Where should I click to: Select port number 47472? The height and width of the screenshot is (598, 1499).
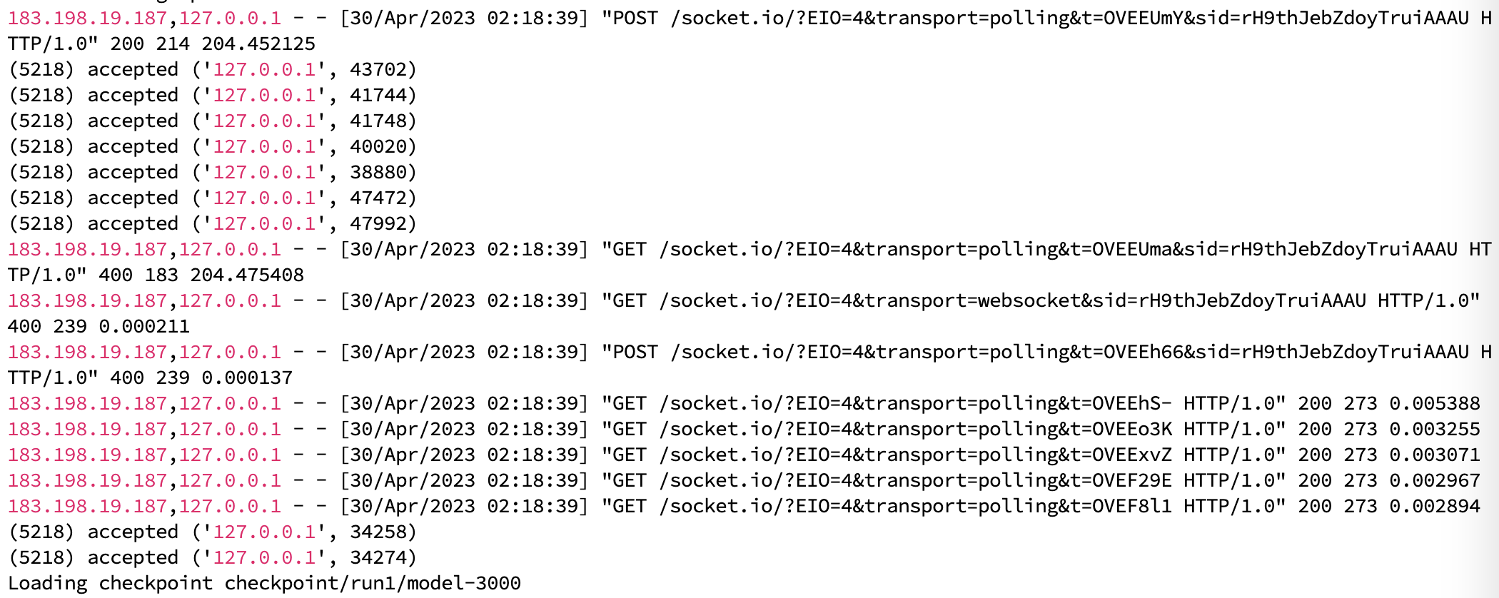tap(378, 198)
